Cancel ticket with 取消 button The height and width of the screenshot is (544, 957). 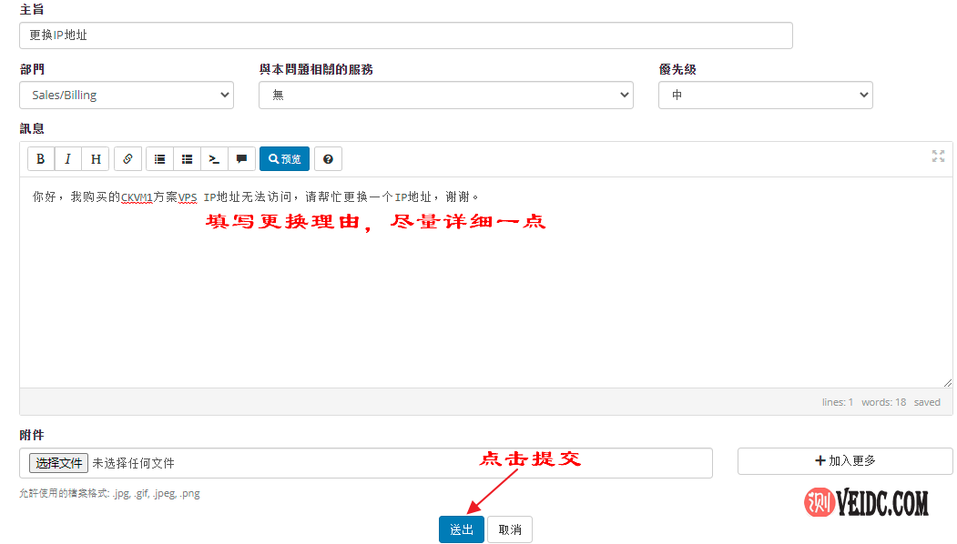click(x=510, y=529)
